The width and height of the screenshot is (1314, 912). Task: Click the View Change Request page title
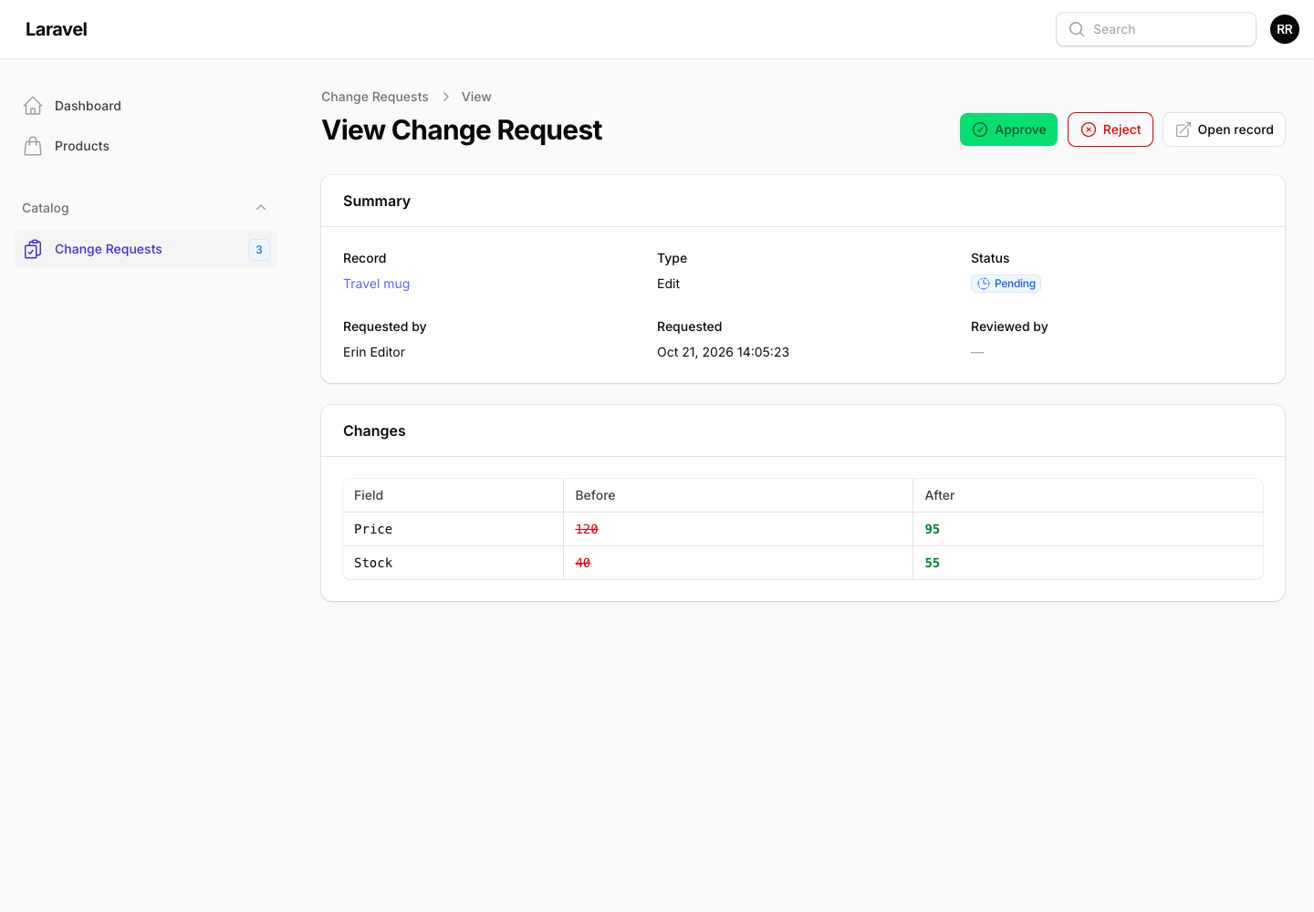(x=462, y=130)
